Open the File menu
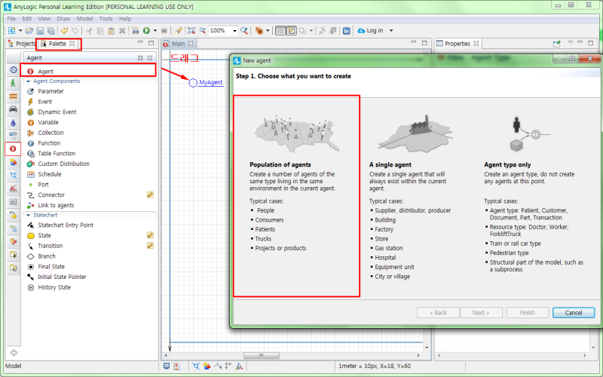The width and height of the screenshot is (603, 377). coord(11,18)
